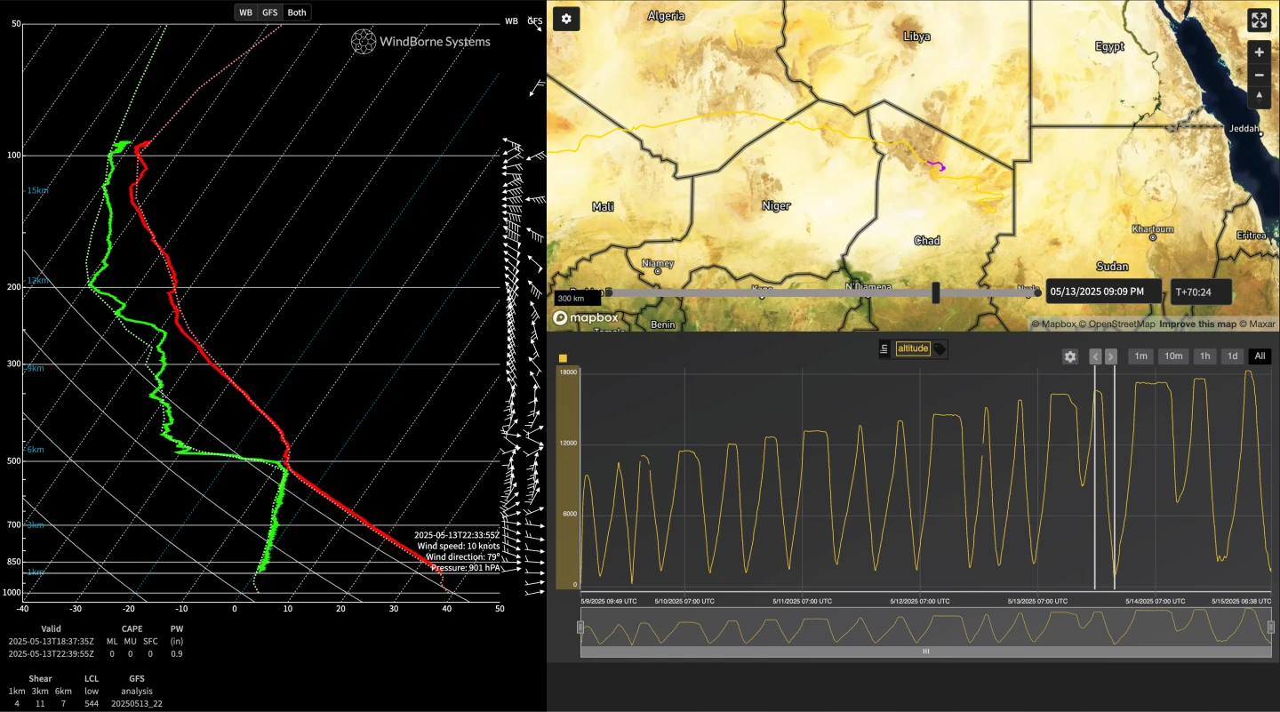Click the left handle of the overview range
Viewport: 1280px width, 712px height.
580,628
